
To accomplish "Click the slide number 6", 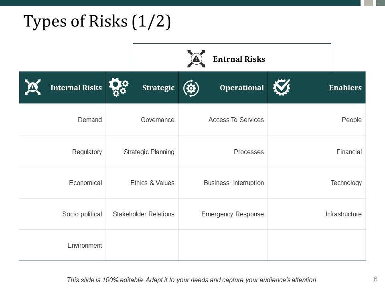I will coord(376,279).
